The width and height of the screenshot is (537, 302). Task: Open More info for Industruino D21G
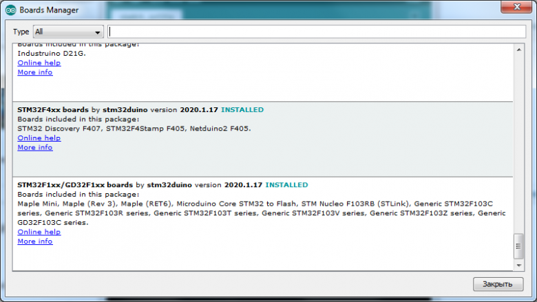click(x=35, y=72)
